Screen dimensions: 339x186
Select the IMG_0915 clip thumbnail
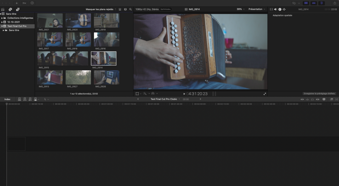(63, 58)
